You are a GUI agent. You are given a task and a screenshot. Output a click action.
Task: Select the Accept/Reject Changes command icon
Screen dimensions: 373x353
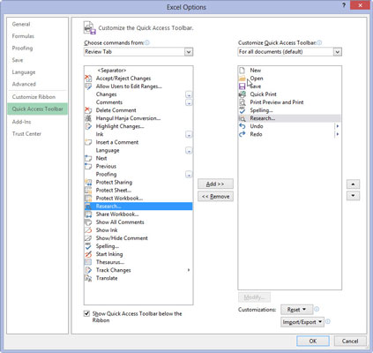[x=88, y=79]
